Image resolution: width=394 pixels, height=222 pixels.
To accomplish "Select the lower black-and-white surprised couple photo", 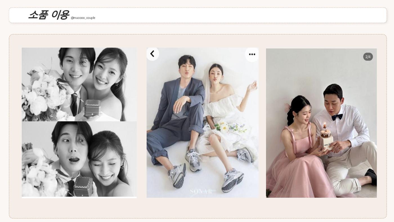I will pyautogui.click(x=79, y=159).
